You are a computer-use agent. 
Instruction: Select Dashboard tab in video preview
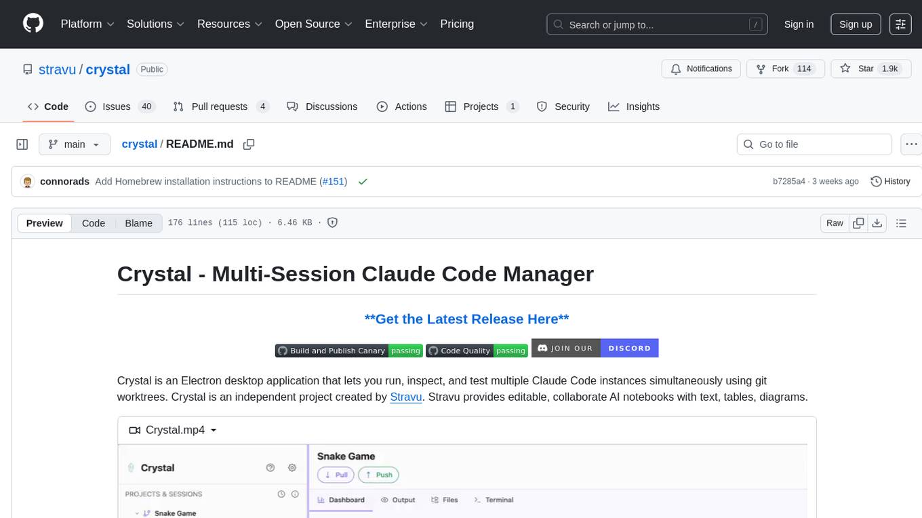(341, 500)
